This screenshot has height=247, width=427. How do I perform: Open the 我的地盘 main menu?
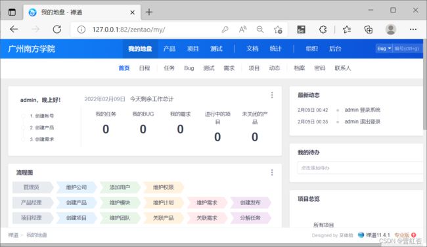click(140, 49)
